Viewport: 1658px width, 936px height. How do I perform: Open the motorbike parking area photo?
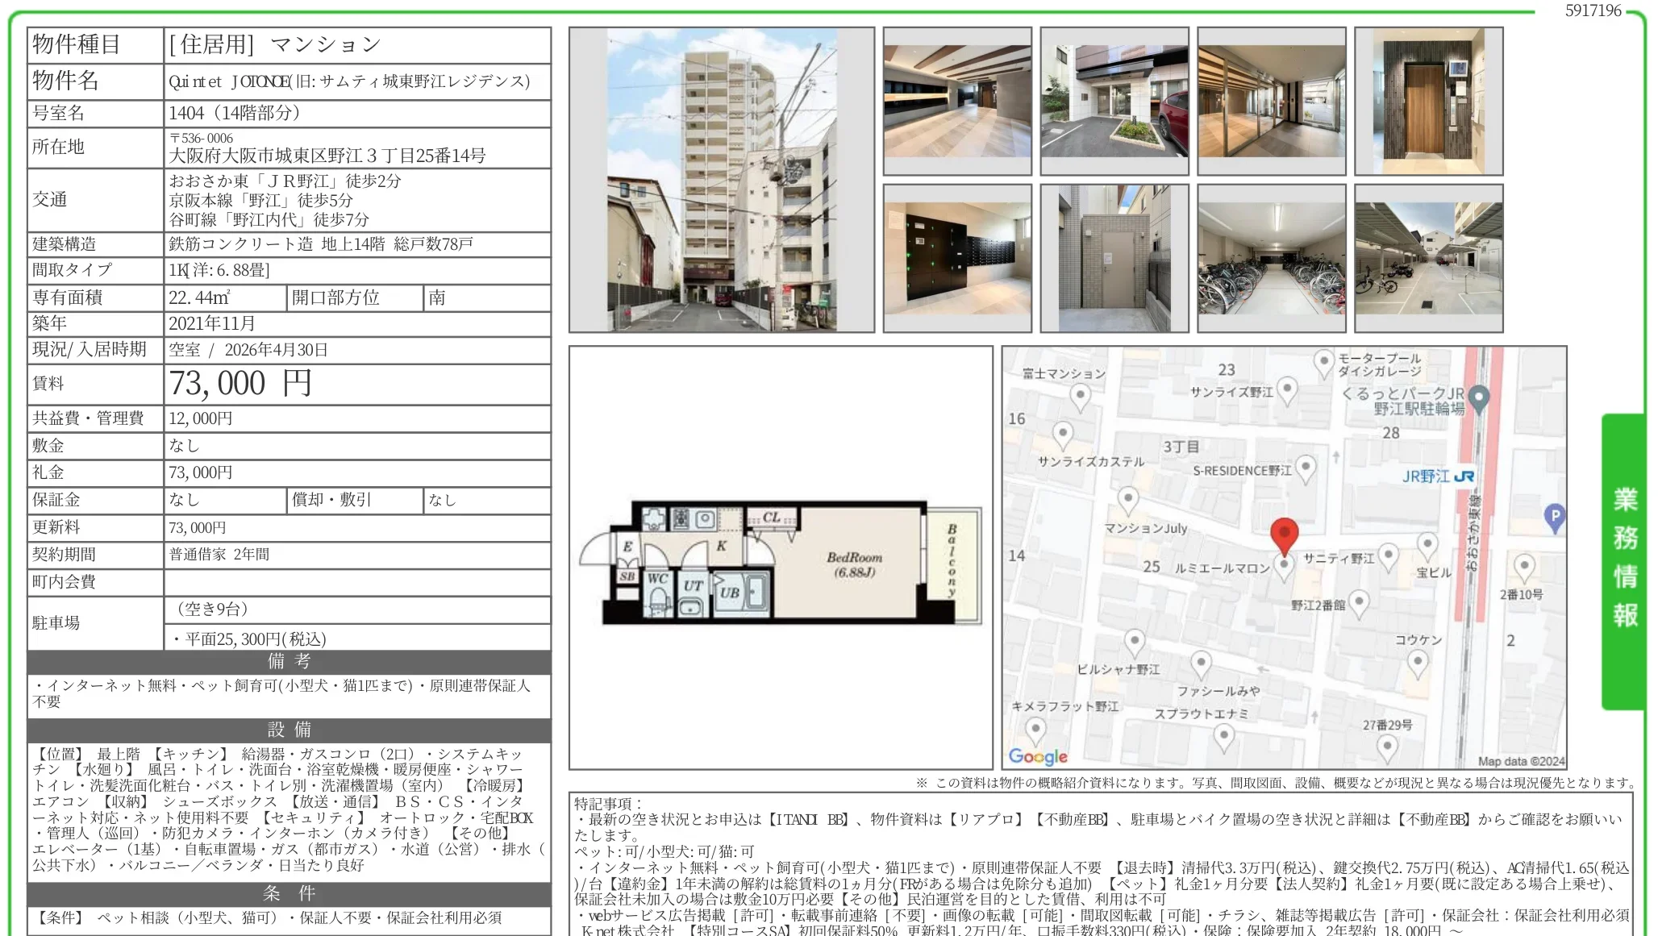1428,258
